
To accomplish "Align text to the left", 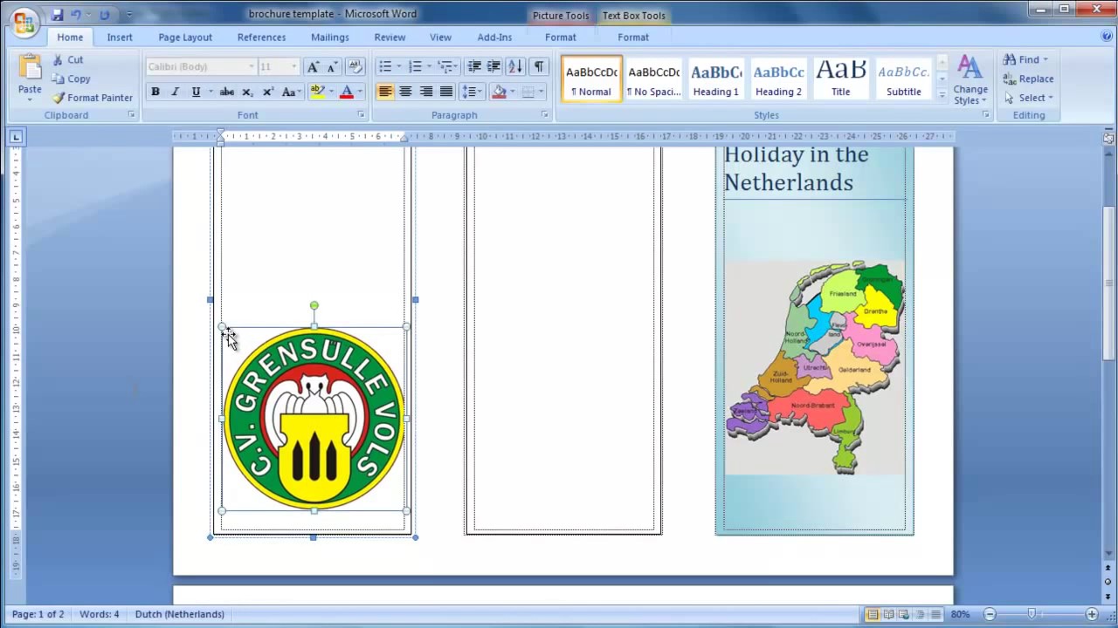I will click(385, 92).
